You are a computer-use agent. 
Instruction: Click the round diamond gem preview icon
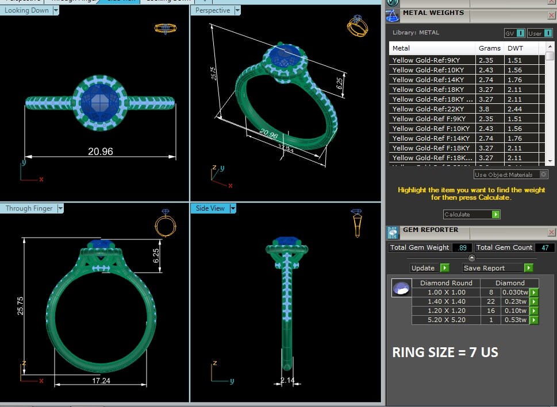401,288
